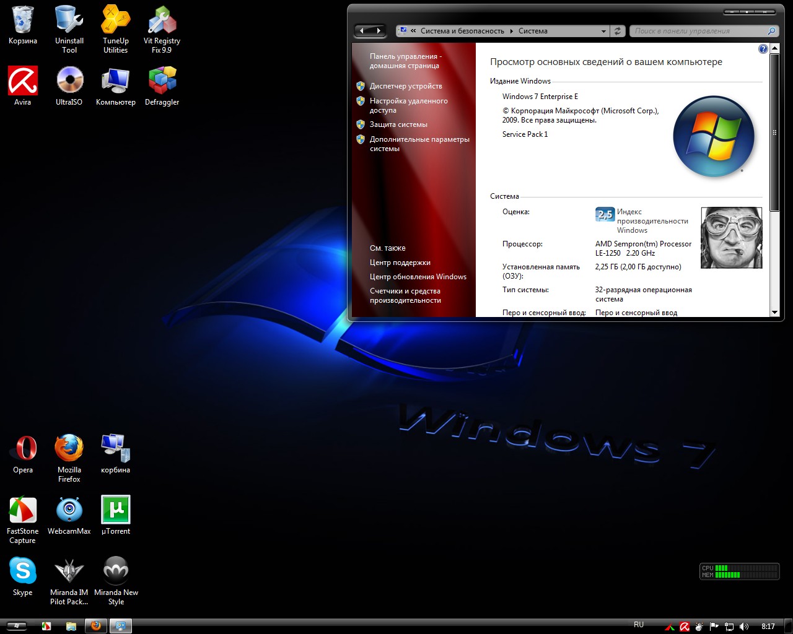The width and height of the screenshot is (793, 634).
Task: Select the корбина network desktop icon
Action: tap(116, 454)
